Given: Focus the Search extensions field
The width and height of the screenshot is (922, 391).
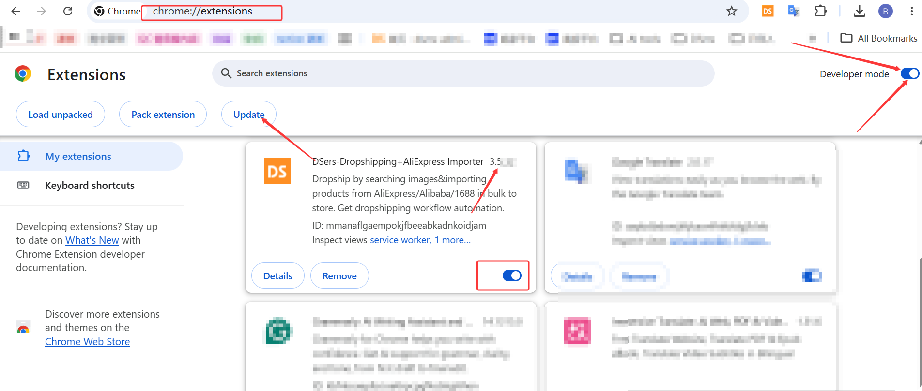Looking at the screenshot, I should tap(463, 73).
